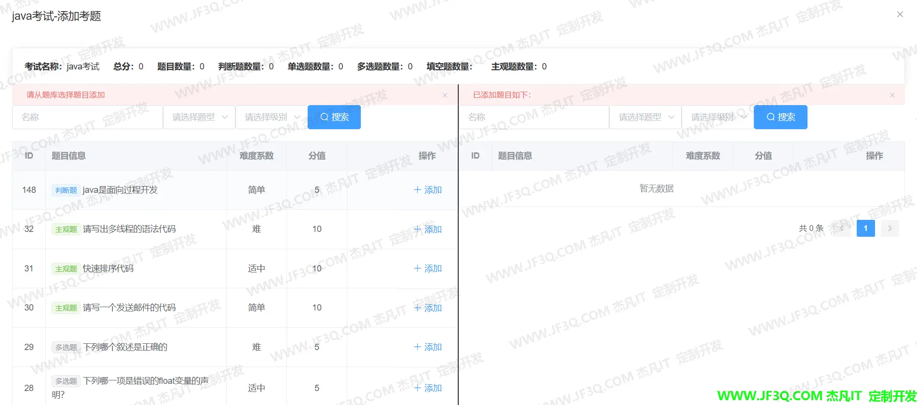The width and height of the screenshot is (917, 405).
Task: Close the java考试 add-question dialog
Action: coord(900,14)
